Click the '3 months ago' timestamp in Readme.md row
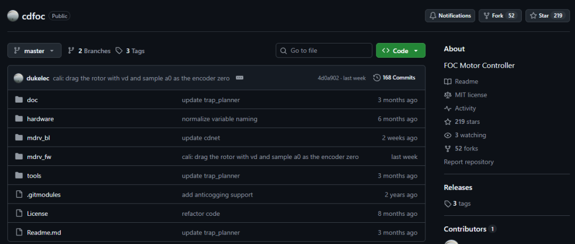The image size is (575, 244). (x=398, y=233)
